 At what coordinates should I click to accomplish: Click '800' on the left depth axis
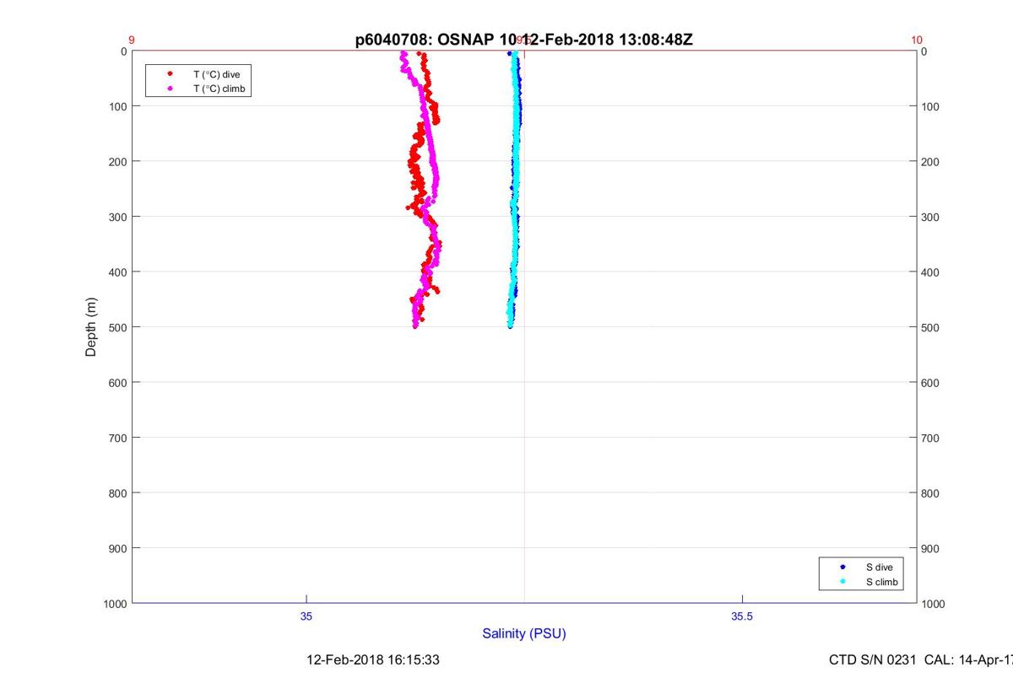[x=118, y=492]
